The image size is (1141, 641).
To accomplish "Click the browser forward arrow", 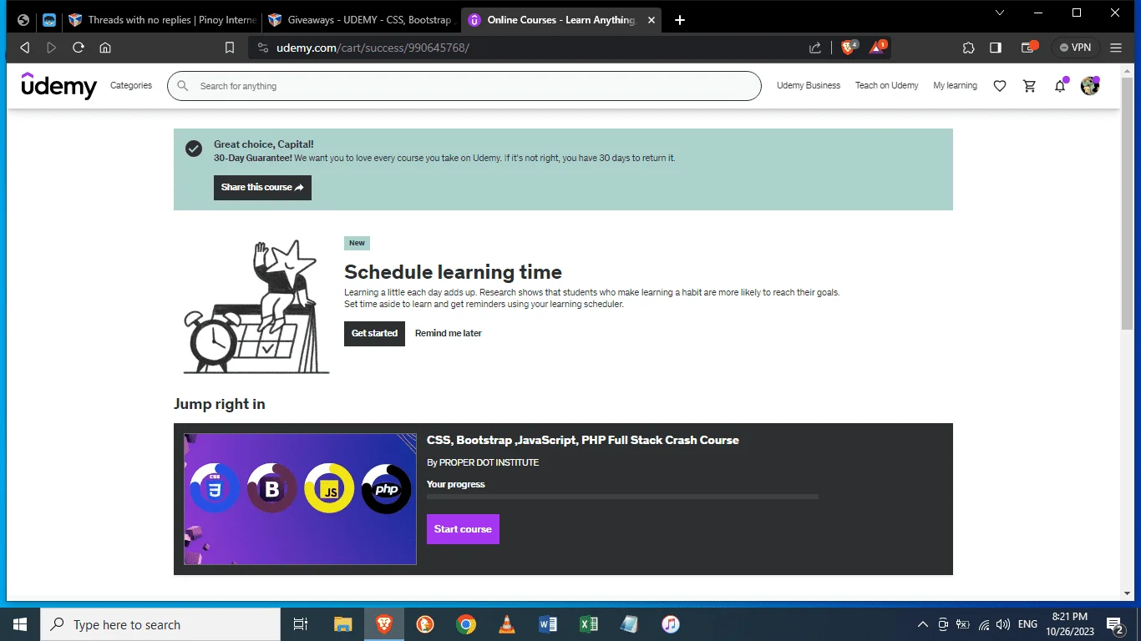I will [x=52, y=48].
